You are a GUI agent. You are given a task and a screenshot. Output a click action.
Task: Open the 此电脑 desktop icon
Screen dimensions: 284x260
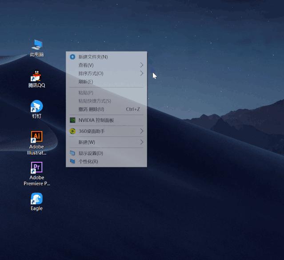click(37, 48)
